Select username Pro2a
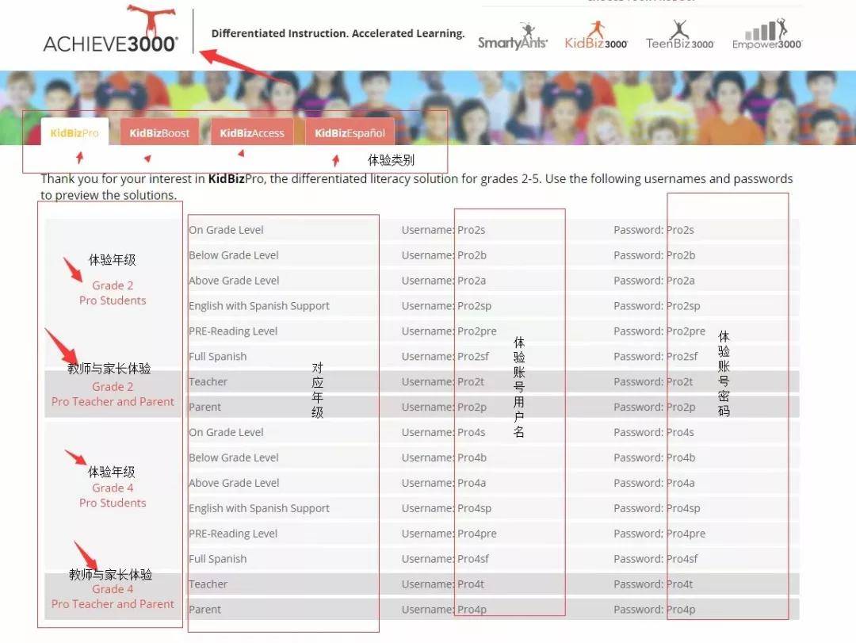Image resolution: width=856 pixels, height=643 pixels. 472,280
